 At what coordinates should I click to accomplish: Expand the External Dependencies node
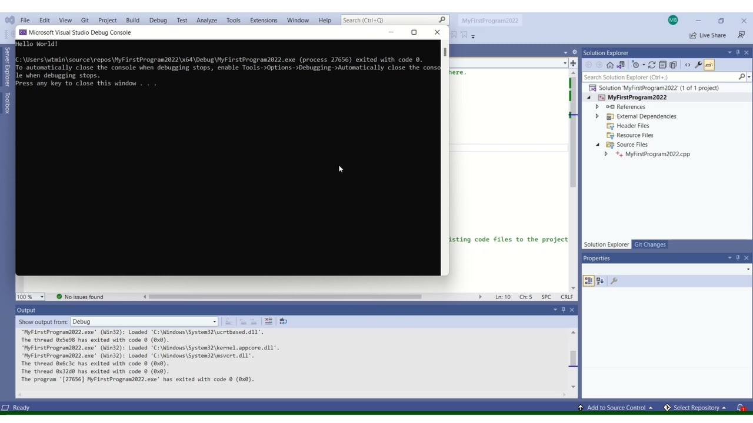click(x=597, y=116)
